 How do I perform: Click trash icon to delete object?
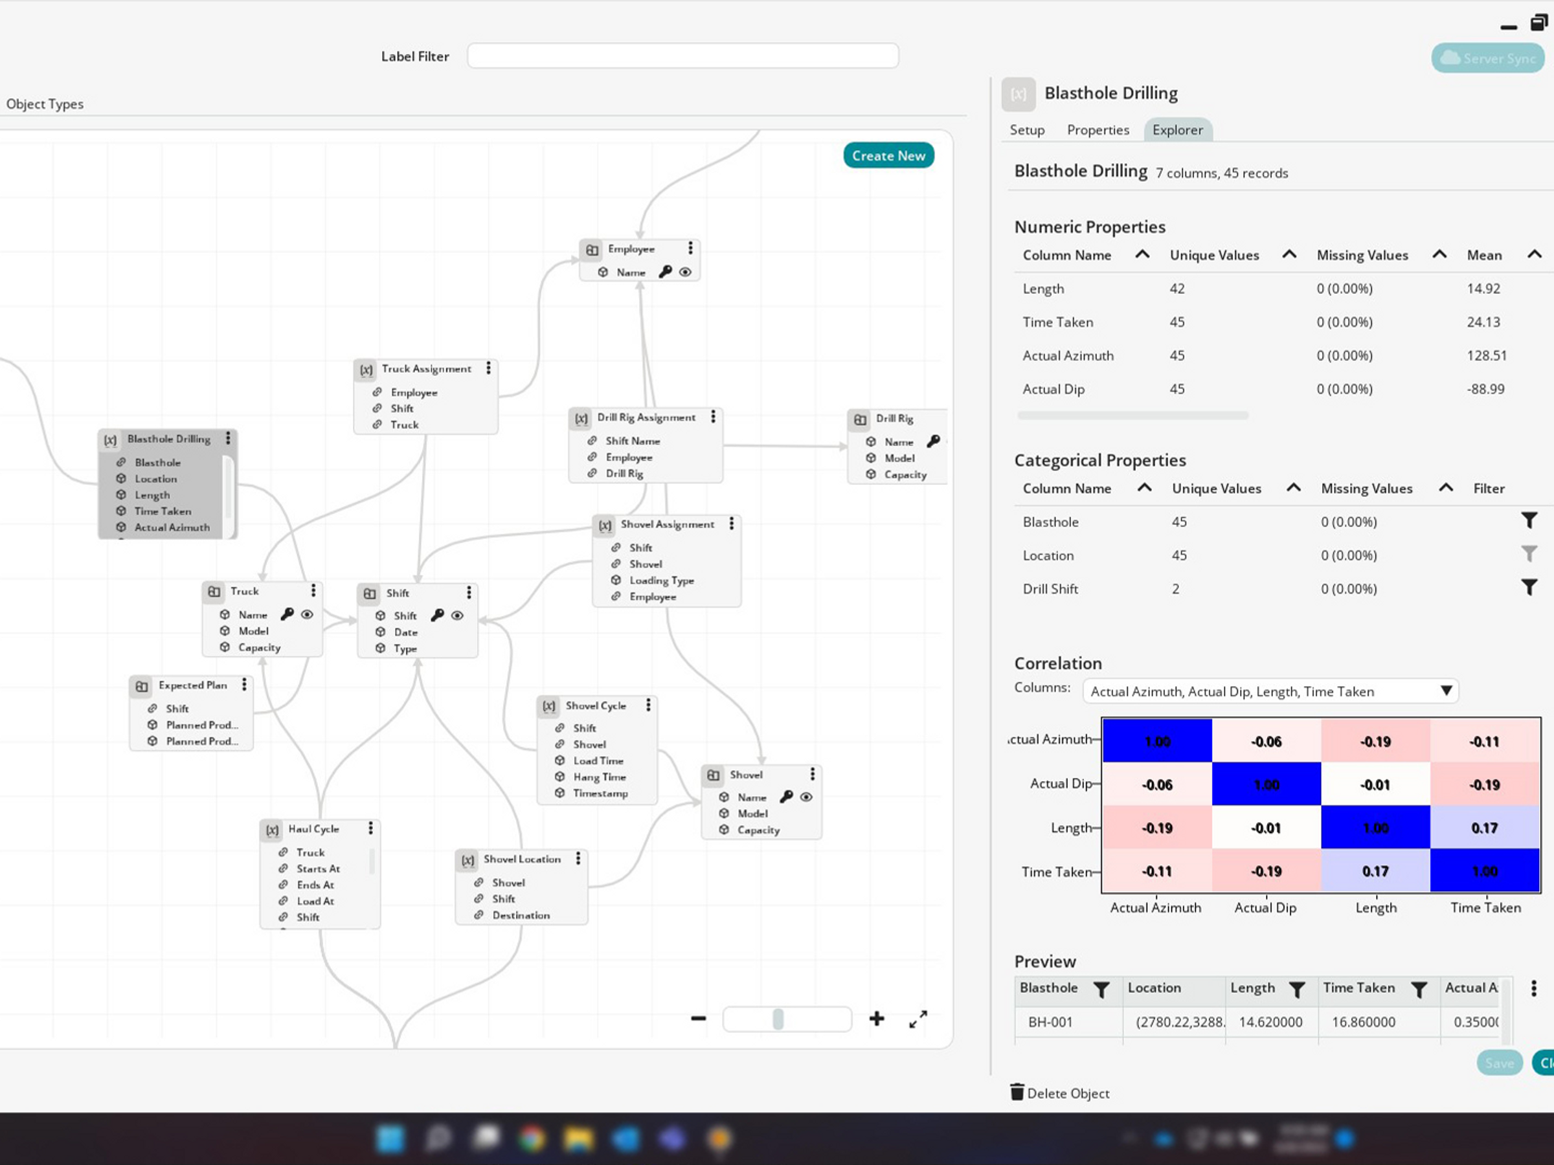click(x=1017, y=1092)
